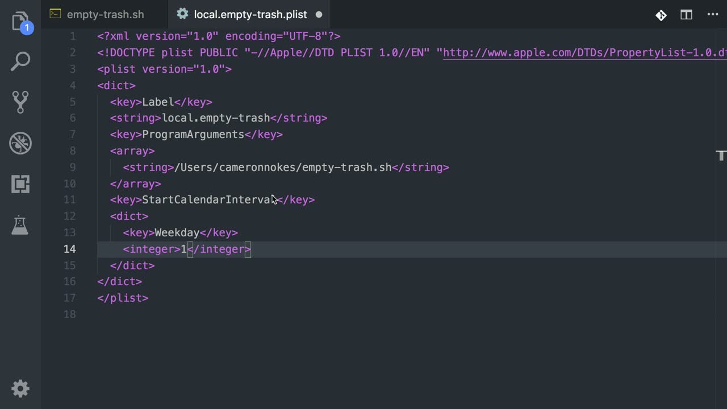This screenshot has height=409, width=727.
Task: Open the Explorer view in the activity bar
Action: [x=20, y=22]
